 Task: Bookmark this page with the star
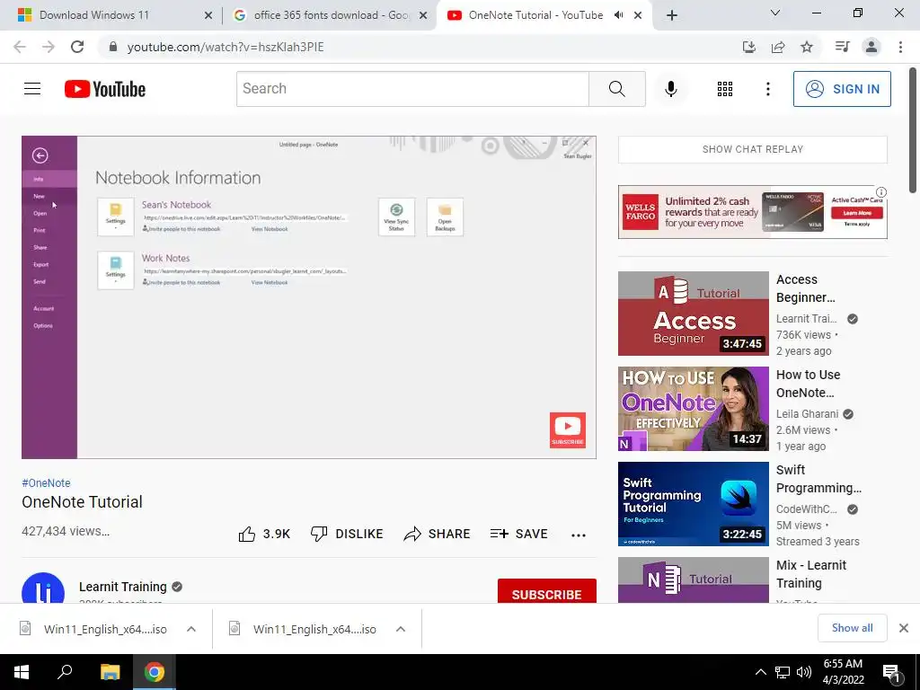point(807,47)
